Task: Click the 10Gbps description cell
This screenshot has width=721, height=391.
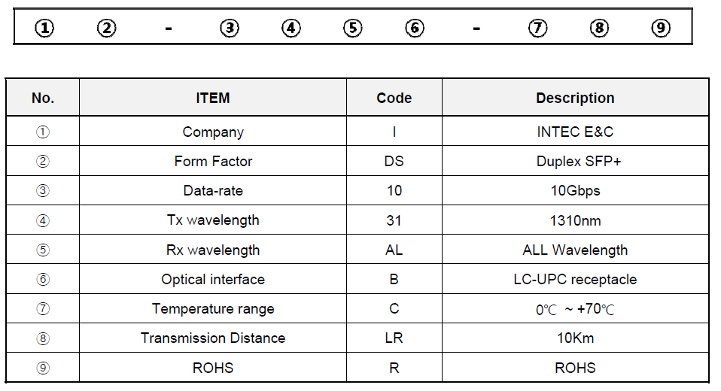Action: (575, 191)
